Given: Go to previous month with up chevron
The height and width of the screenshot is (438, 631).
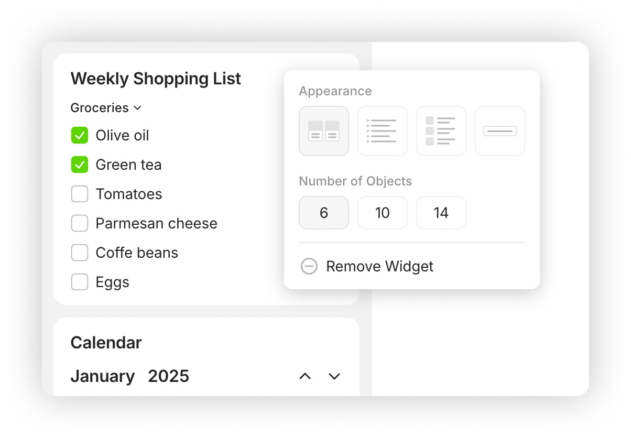Looking at the screenshot, I should 305,376.
